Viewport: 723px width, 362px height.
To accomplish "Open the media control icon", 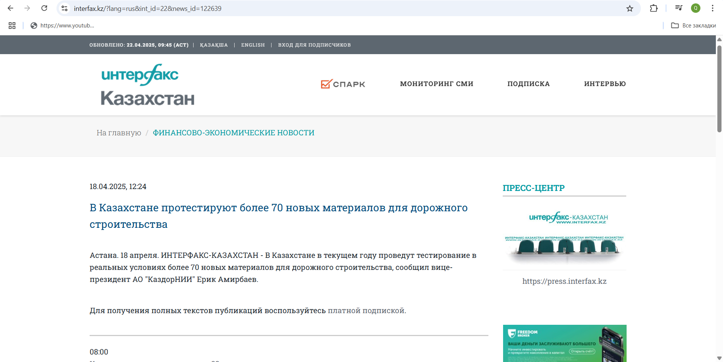I will coord(679,8).
